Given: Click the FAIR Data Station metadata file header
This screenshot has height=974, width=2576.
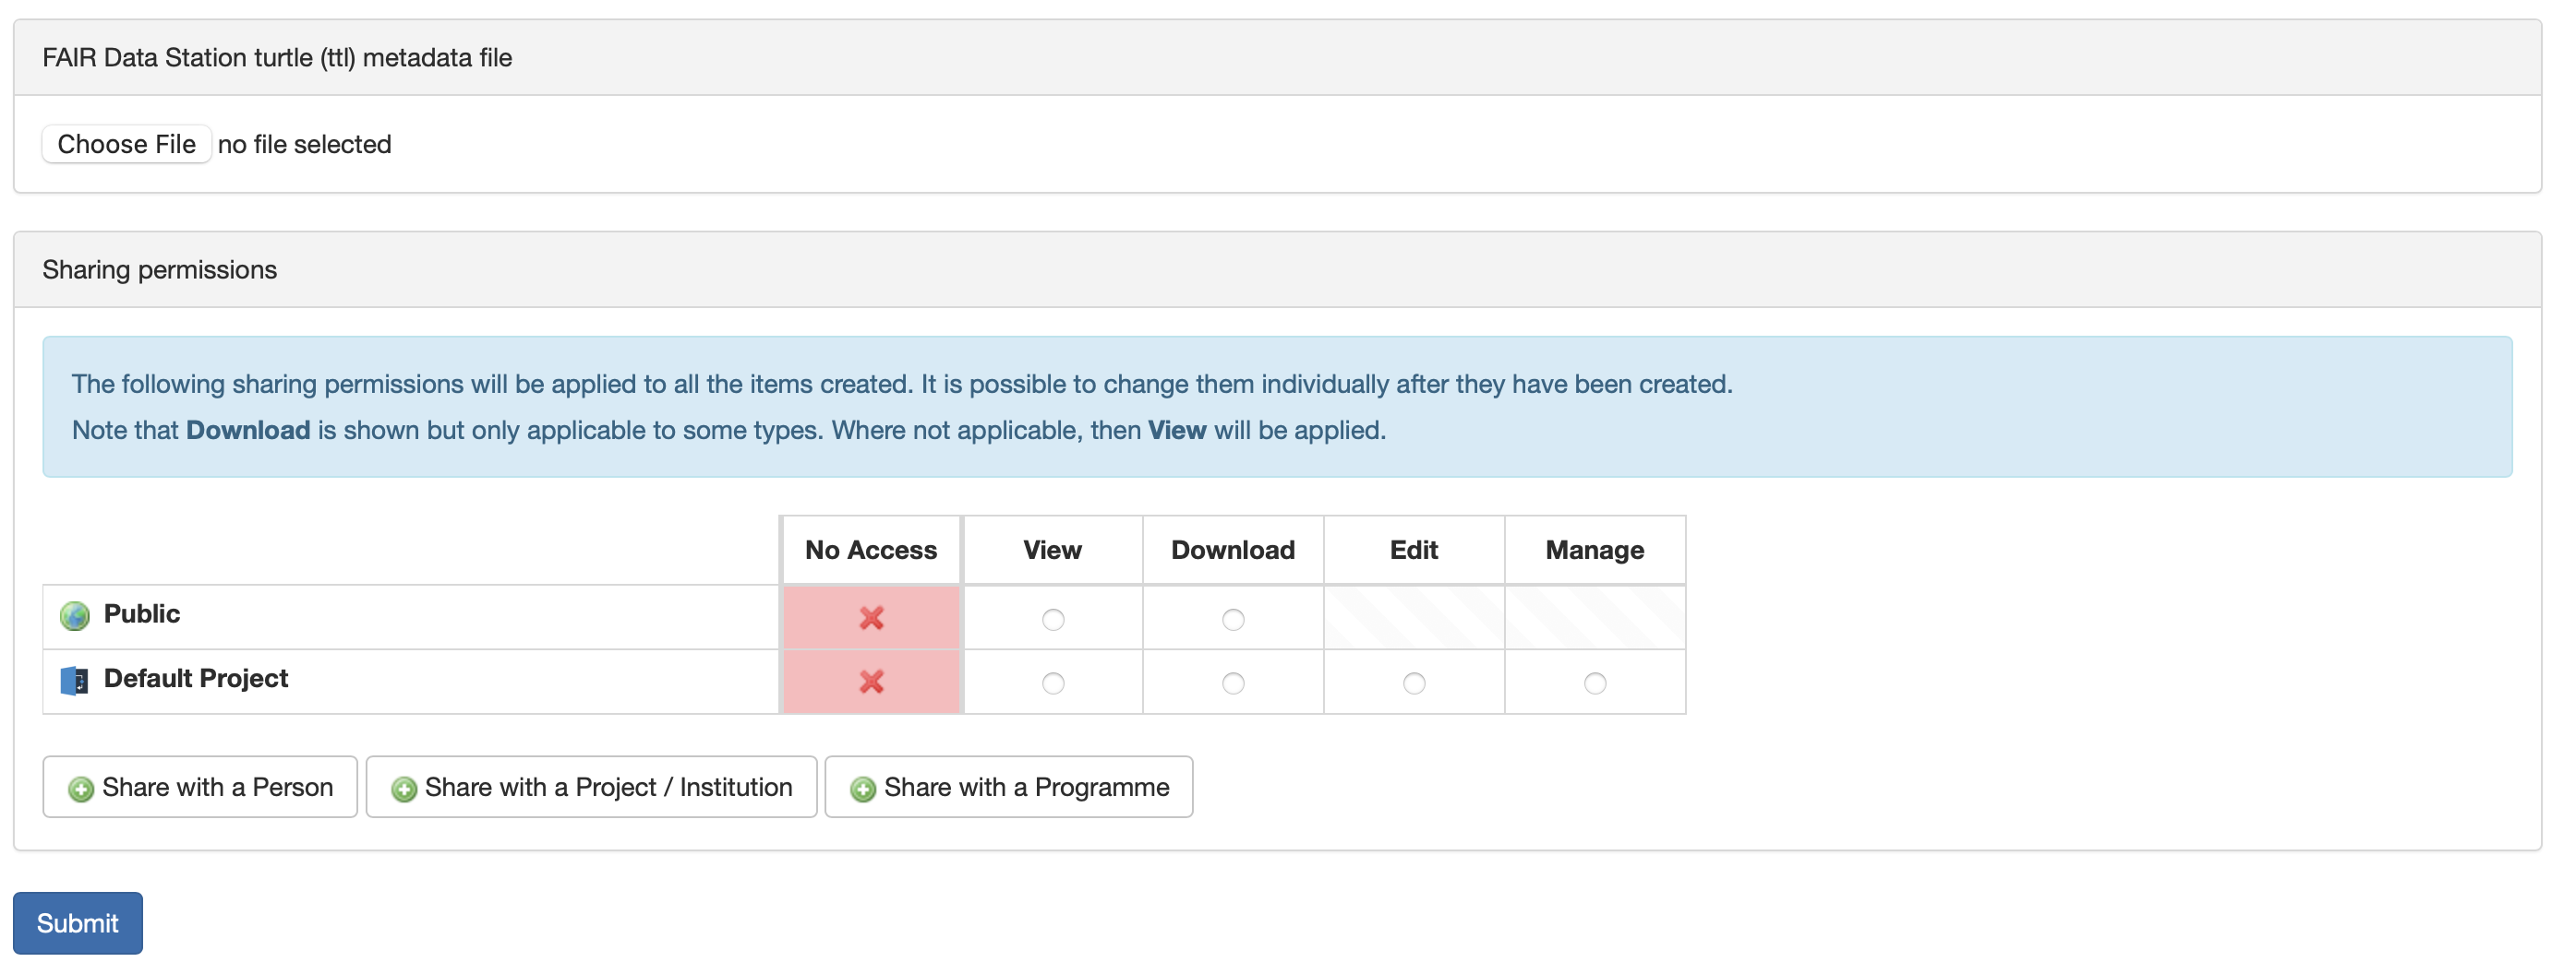Looking at the screenshot, I should pos(277,58).
